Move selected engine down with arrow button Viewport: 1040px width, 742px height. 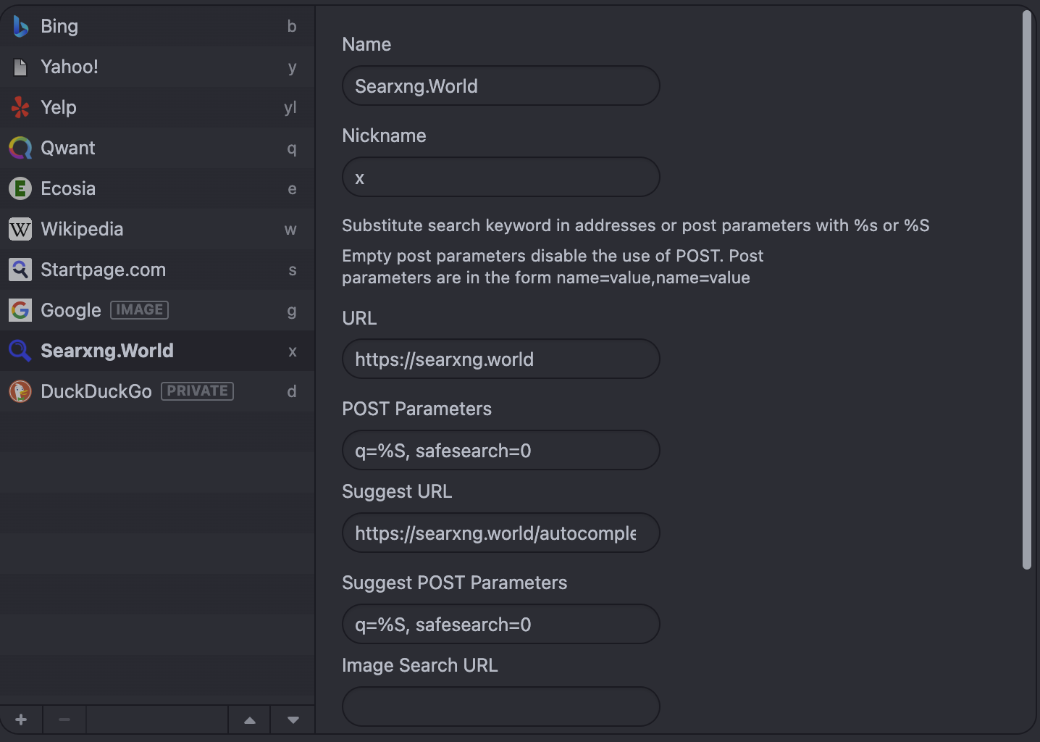click(x=293, y=720)
